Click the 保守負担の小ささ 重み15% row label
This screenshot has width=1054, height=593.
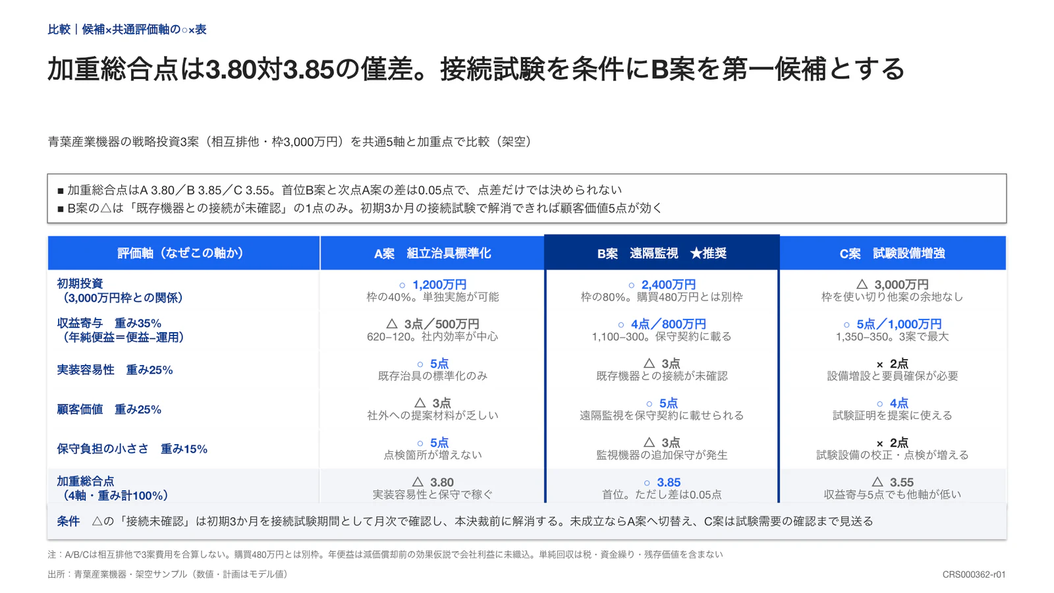point(132,449)
